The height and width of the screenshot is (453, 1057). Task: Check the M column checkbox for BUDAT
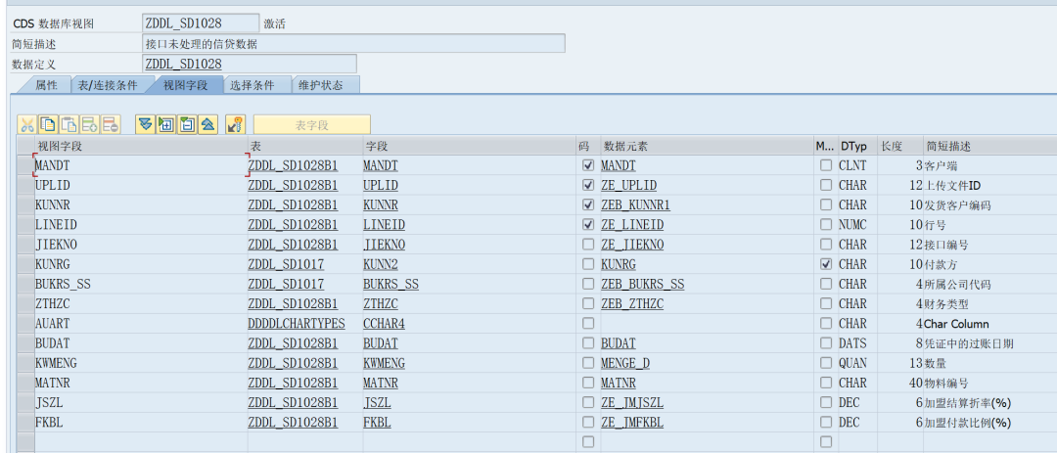(826, 343)
